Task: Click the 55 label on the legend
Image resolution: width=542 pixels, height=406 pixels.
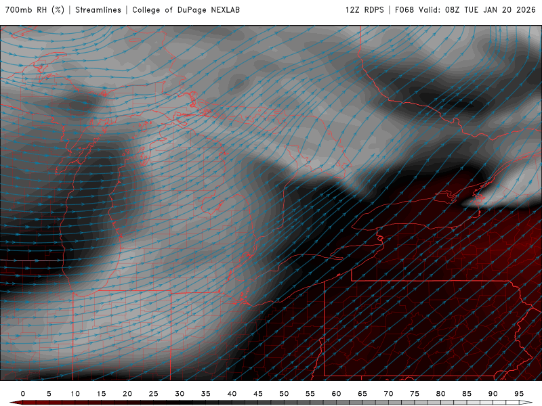Action: click(310, 394)
